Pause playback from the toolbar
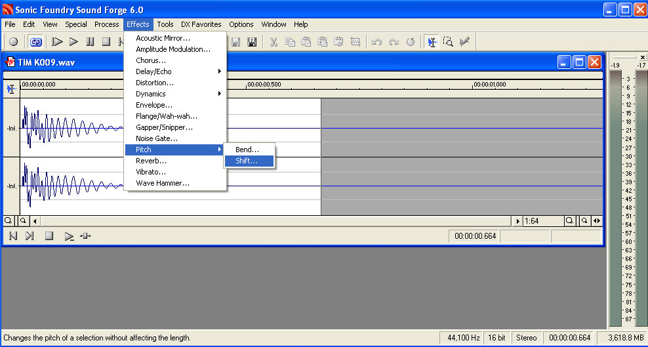Image resolution: width=648 pixels, height=347 pixels. (x=90, y=42)
